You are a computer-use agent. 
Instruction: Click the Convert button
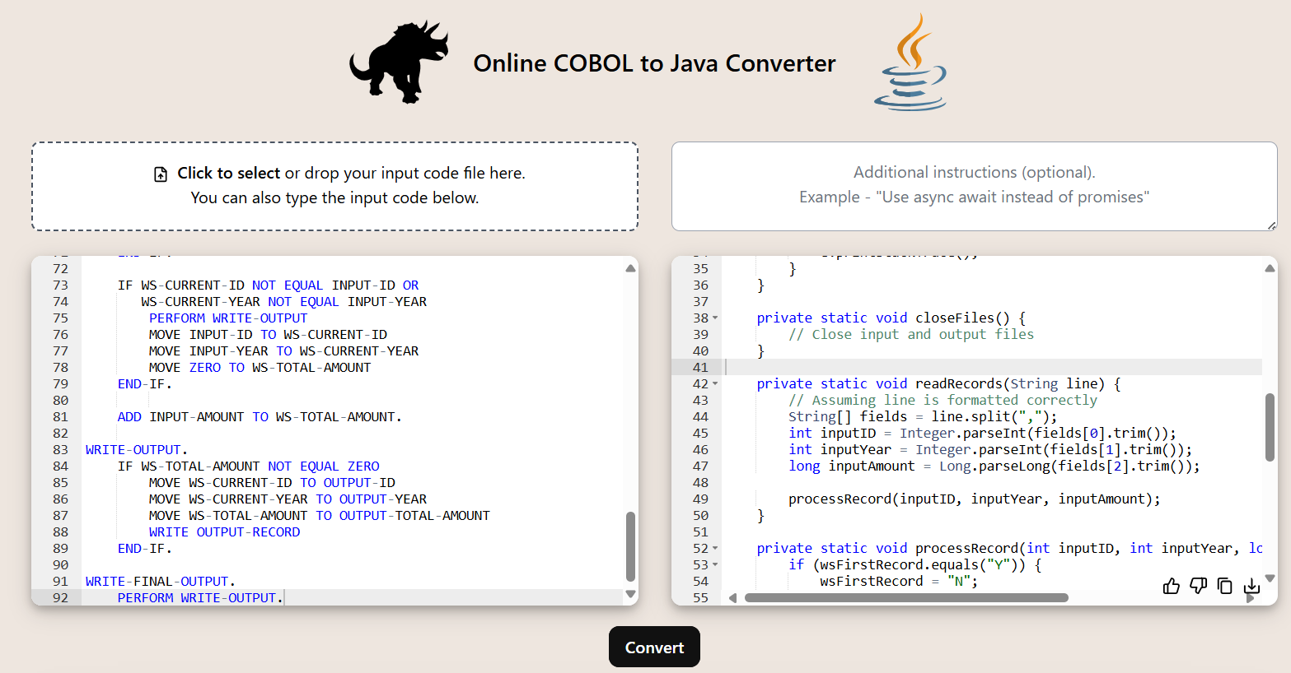(654, 647)
